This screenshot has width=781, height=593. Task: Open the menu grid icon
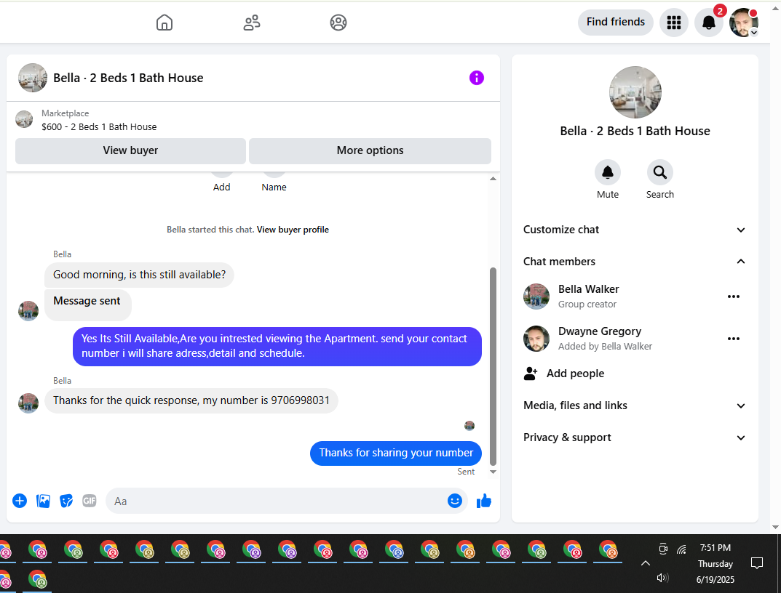[x=674, y=23]
